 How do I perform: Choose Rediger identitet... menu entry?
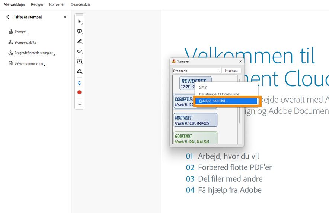click(226, 101)
